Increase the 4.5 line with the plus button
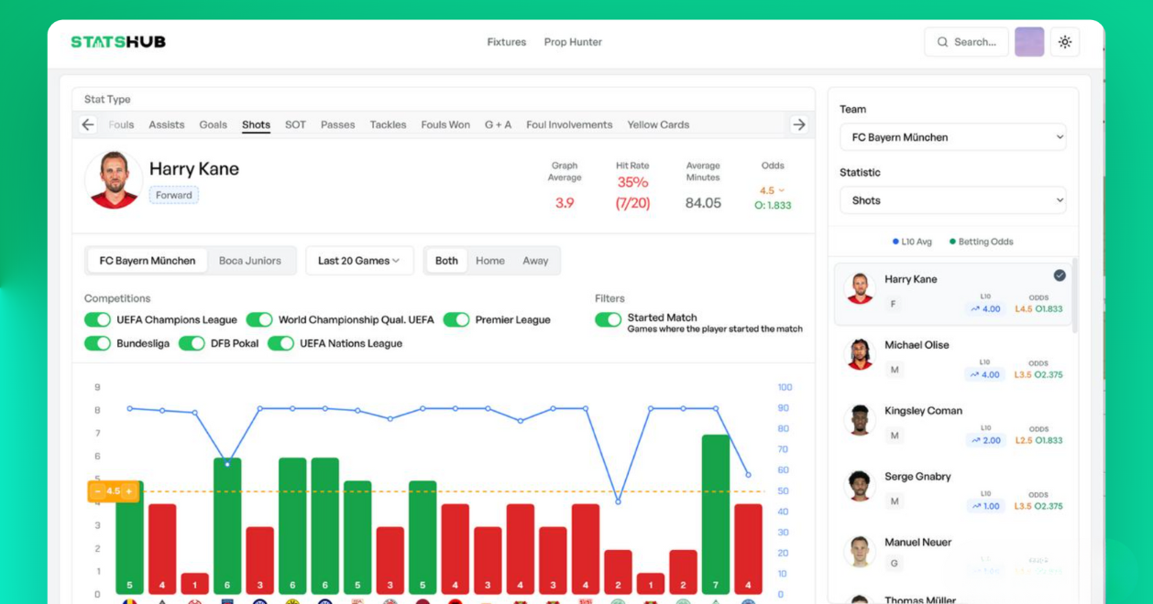This screenshot has height=604, width=1153. tap(129, 491)
